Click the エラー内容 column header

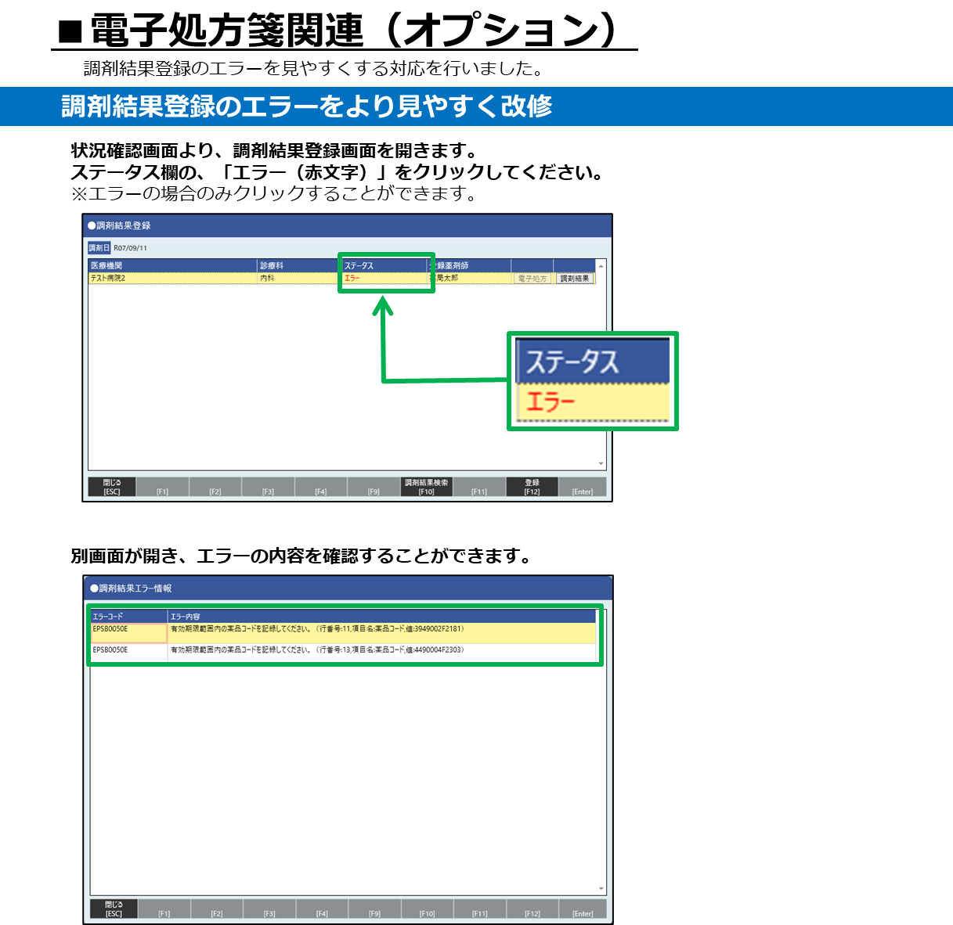(x=381, y=617)
